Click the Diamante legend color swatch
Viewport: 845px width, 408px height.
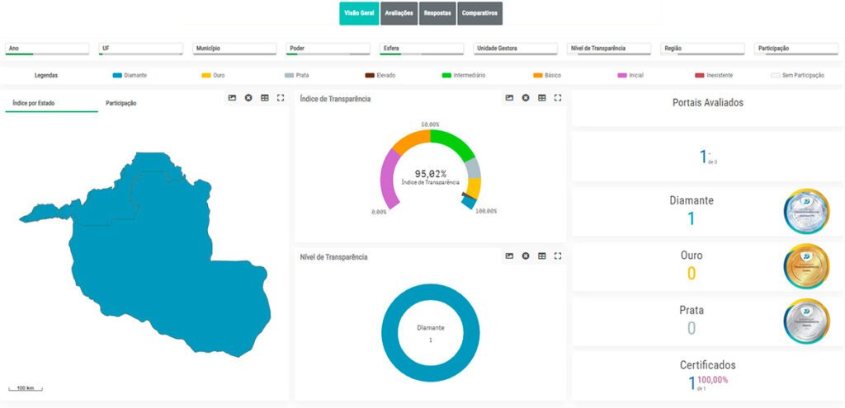click(117, 76)
